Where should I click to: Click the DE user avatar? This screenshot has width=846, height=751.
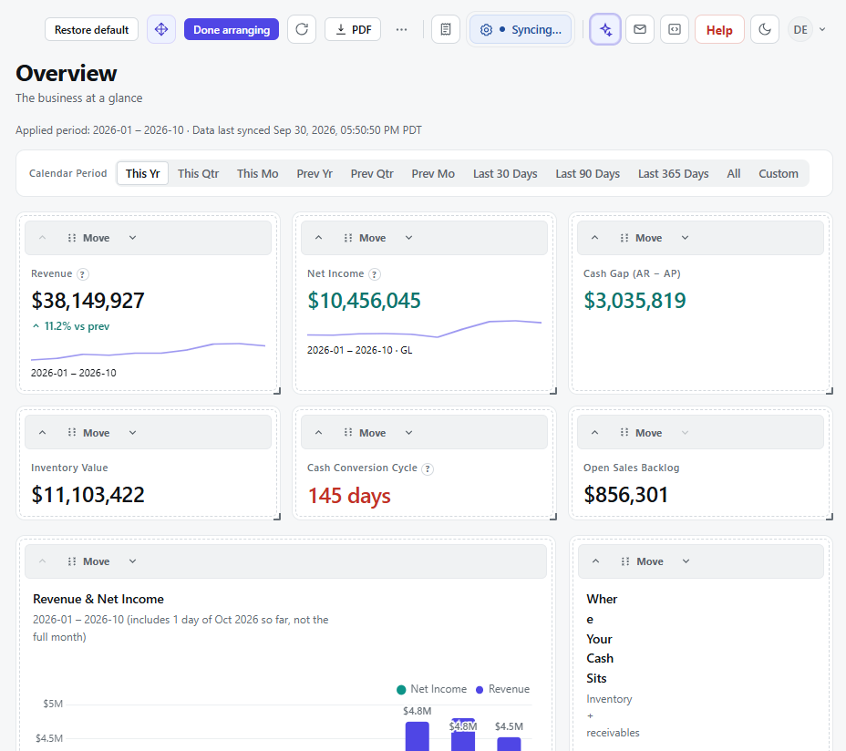800,30
